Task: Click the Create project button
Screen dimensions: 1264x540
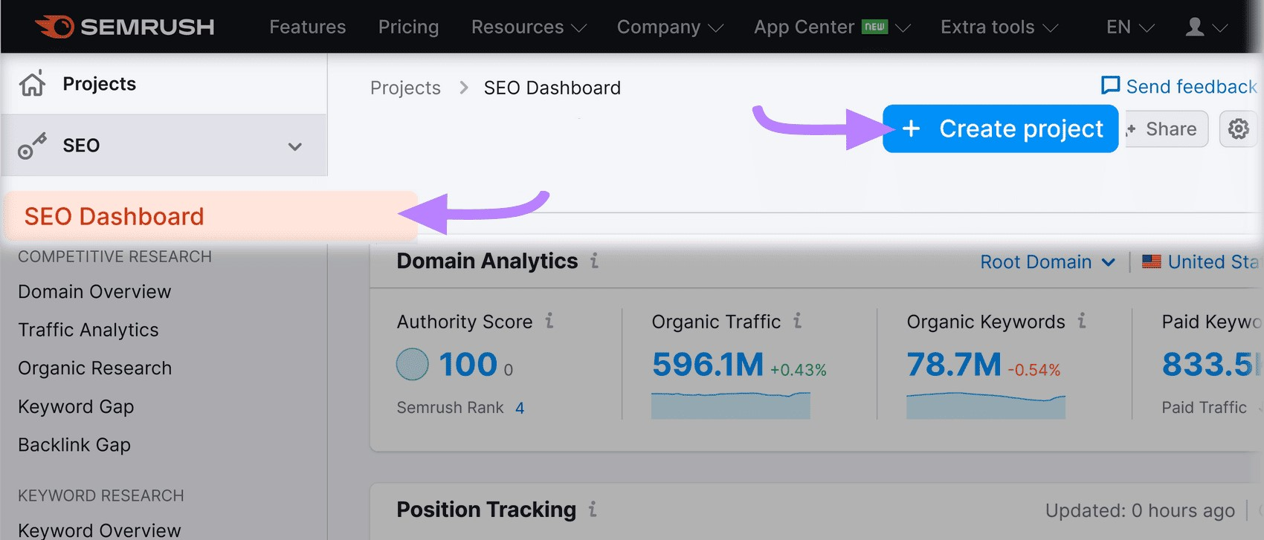Action: click(x=1001, y=129)
